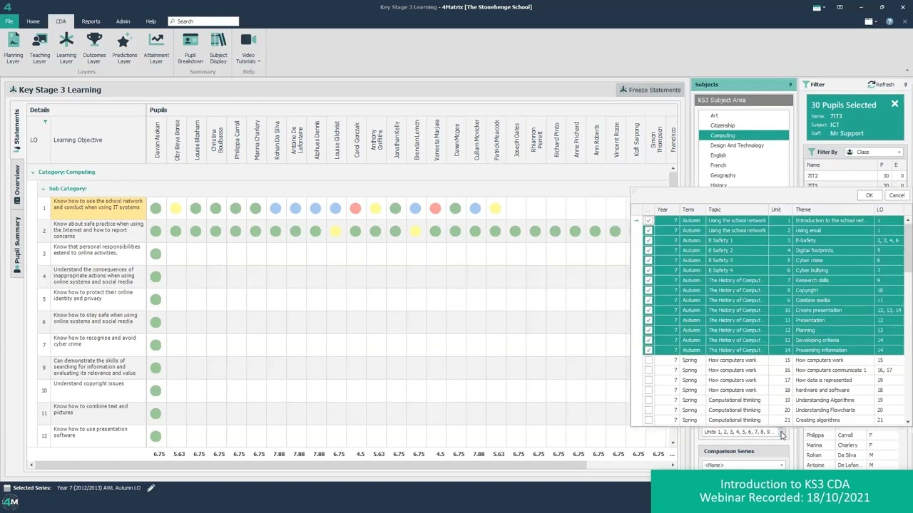Viewport: 913px width, 513px height.
Task: Check unit 19 Understanding Algorithms row
Action: 648,400
